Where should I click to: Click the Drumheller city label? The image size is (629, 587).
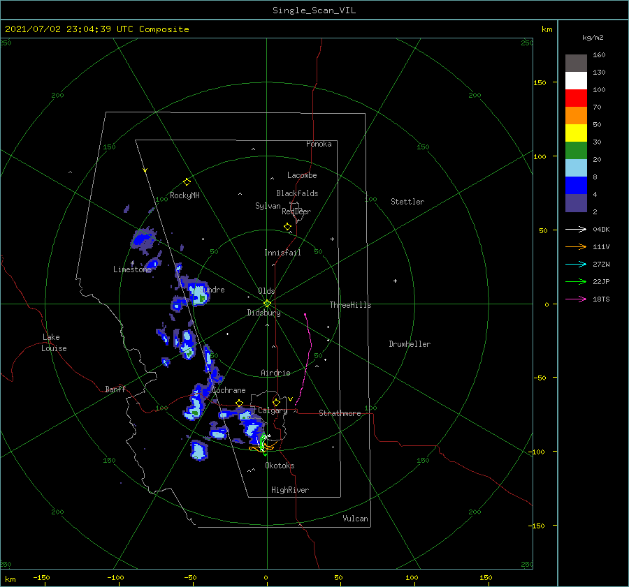point(410,344)
